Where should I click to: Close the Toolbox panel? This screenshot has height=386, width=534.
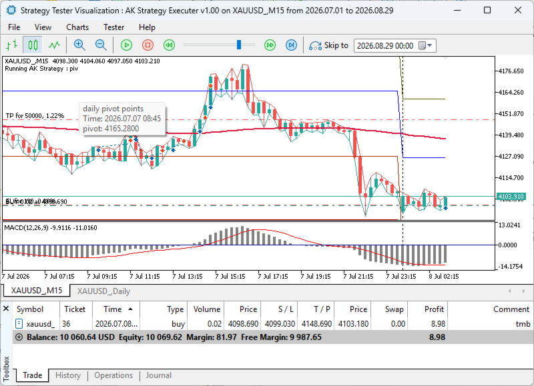pos(6,309)
